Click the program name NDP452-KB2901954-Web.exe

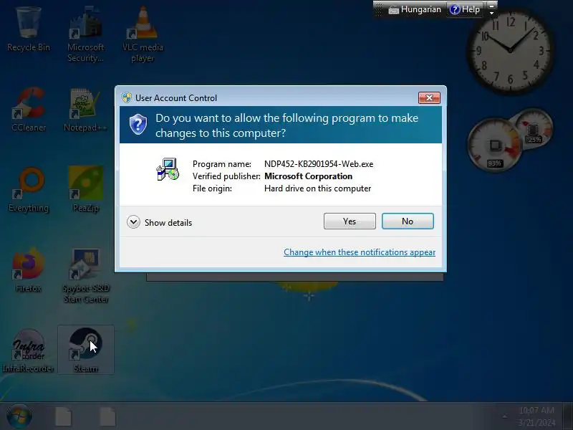tap(319, 164)
